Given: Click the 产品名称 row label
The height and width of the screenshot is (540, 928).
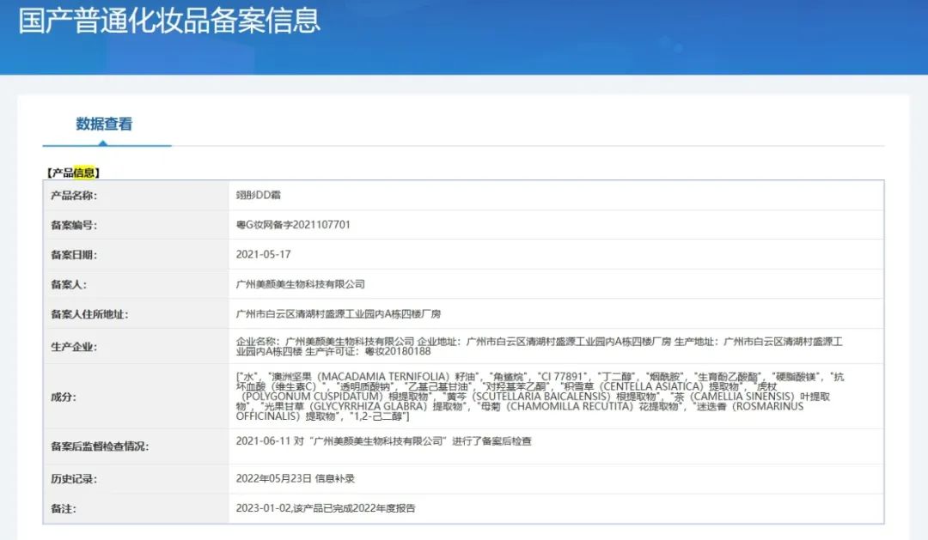Looking at the screenshot, I should [x=74, y=196].
